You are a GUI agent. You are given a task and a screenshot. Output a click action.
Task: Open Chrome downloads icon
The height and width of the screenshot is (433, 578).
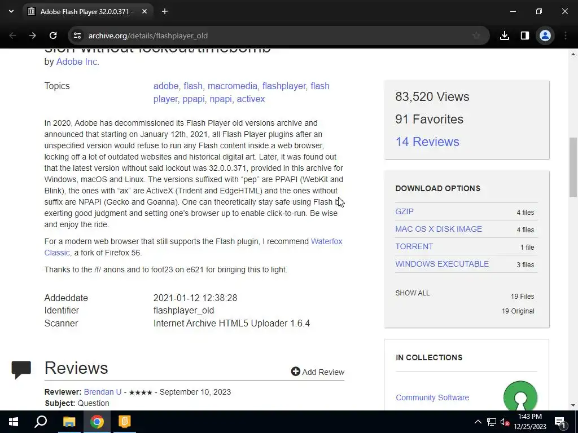pos(505,36)
